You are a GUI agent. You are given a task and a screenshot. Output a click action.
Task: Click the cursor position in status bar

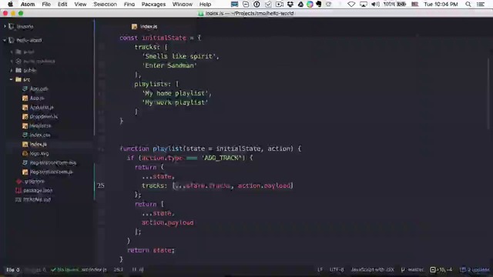tap(118, 269)
